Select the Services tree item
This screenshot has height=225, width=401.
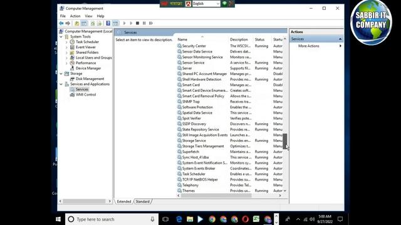coord(82,89)
